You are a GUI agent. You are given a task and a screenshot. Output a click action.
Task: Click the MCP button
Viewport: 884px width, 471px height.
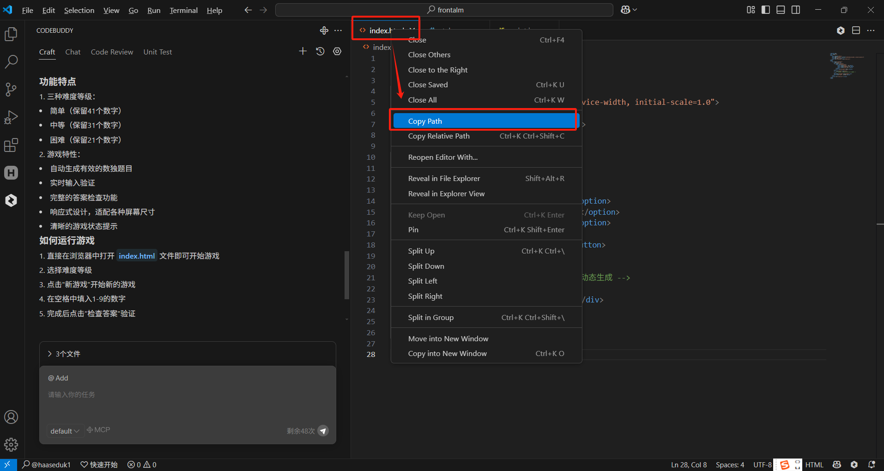[x=98, y=430]
